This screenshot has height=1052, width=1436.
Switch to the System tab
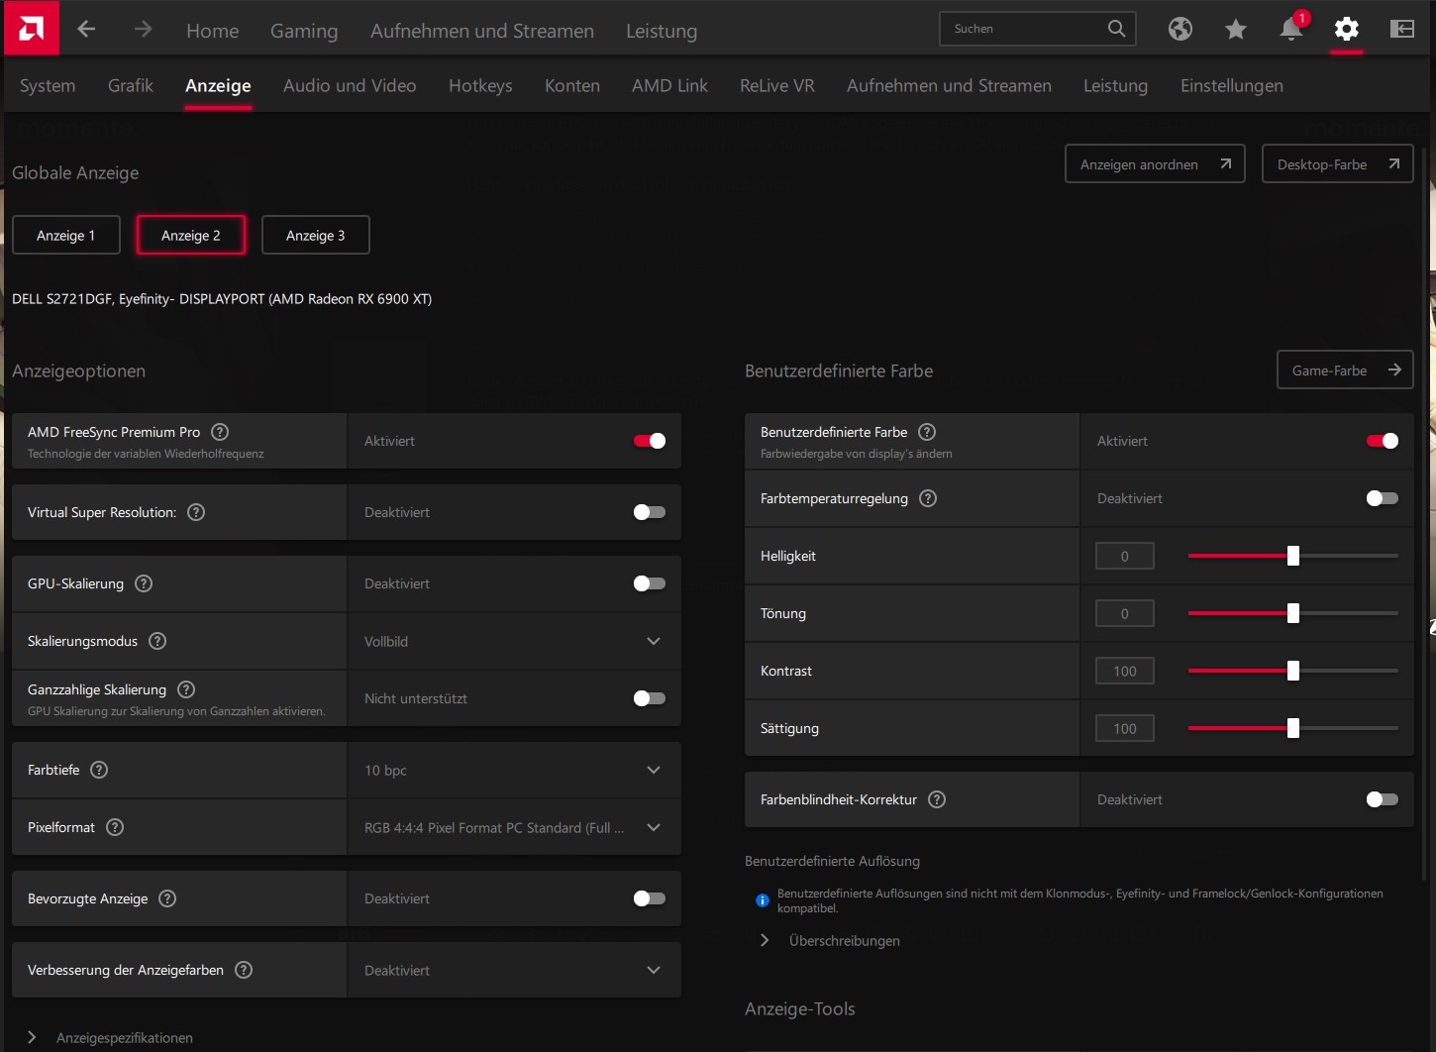48,86
